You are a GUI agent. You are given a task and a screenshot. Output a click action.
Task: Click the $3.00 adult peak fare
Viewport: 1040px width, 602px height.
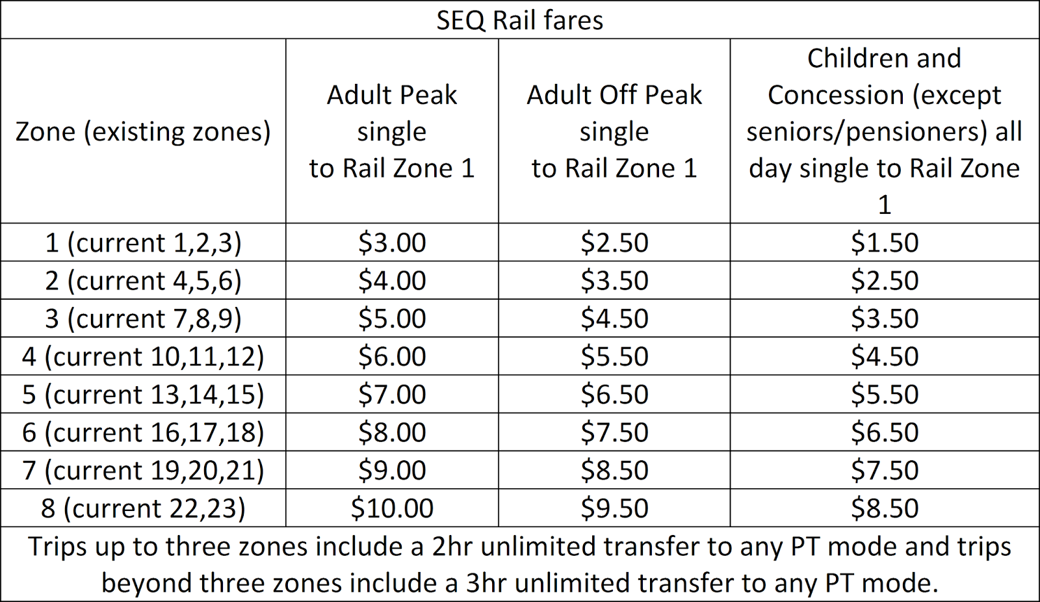click(x=392, y=242)
